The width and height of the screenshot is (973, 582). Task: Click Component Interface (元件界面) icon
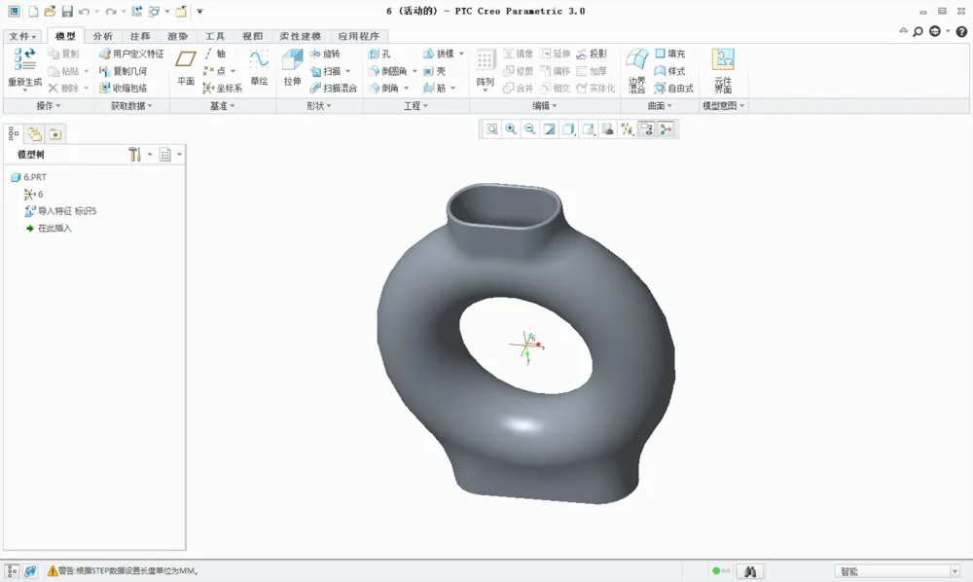tap(723, 59)
